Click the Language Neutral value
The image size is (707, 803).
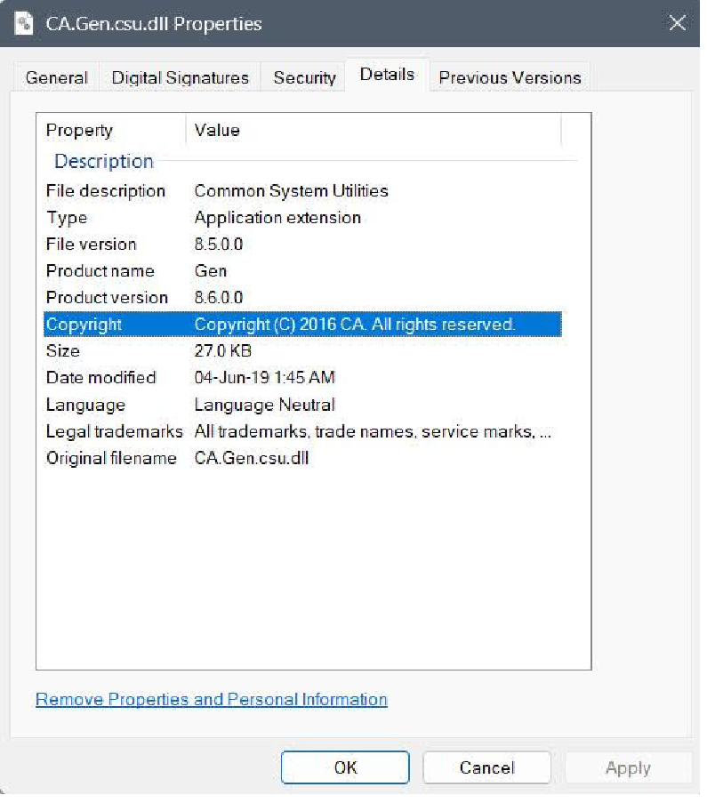click(x=264, y=406)
